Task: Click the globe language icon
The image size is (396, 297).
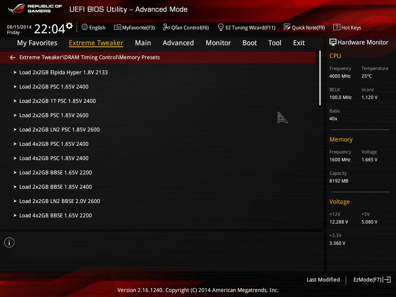Action: tap(85, 27)
